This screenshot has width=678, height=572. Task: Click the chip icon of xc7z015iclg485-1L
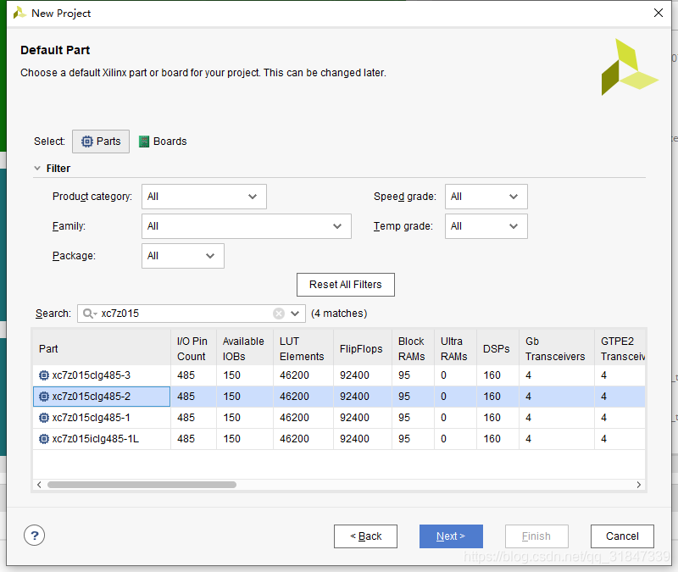(x=44, y=439)
